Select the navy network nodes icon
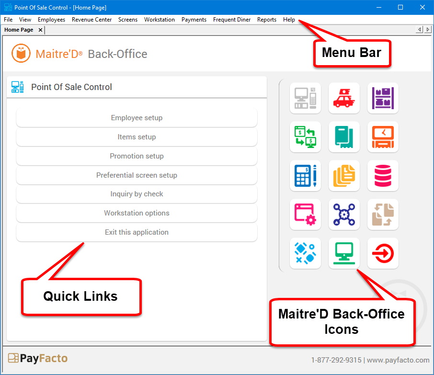 tap(344, 215)
